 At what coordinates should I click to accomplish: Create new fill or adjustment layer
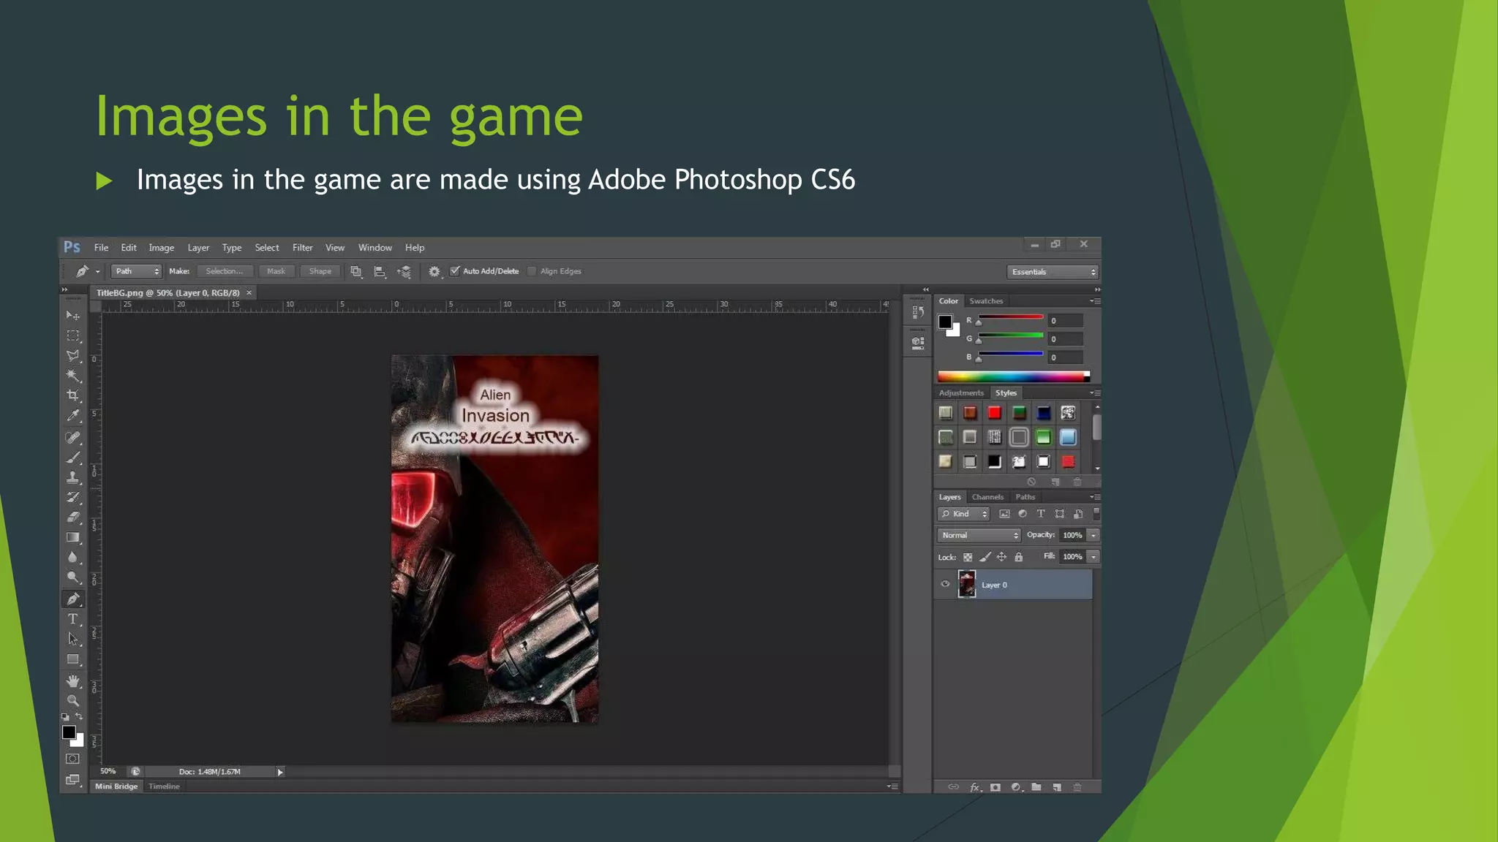(x=1016, y=787)
